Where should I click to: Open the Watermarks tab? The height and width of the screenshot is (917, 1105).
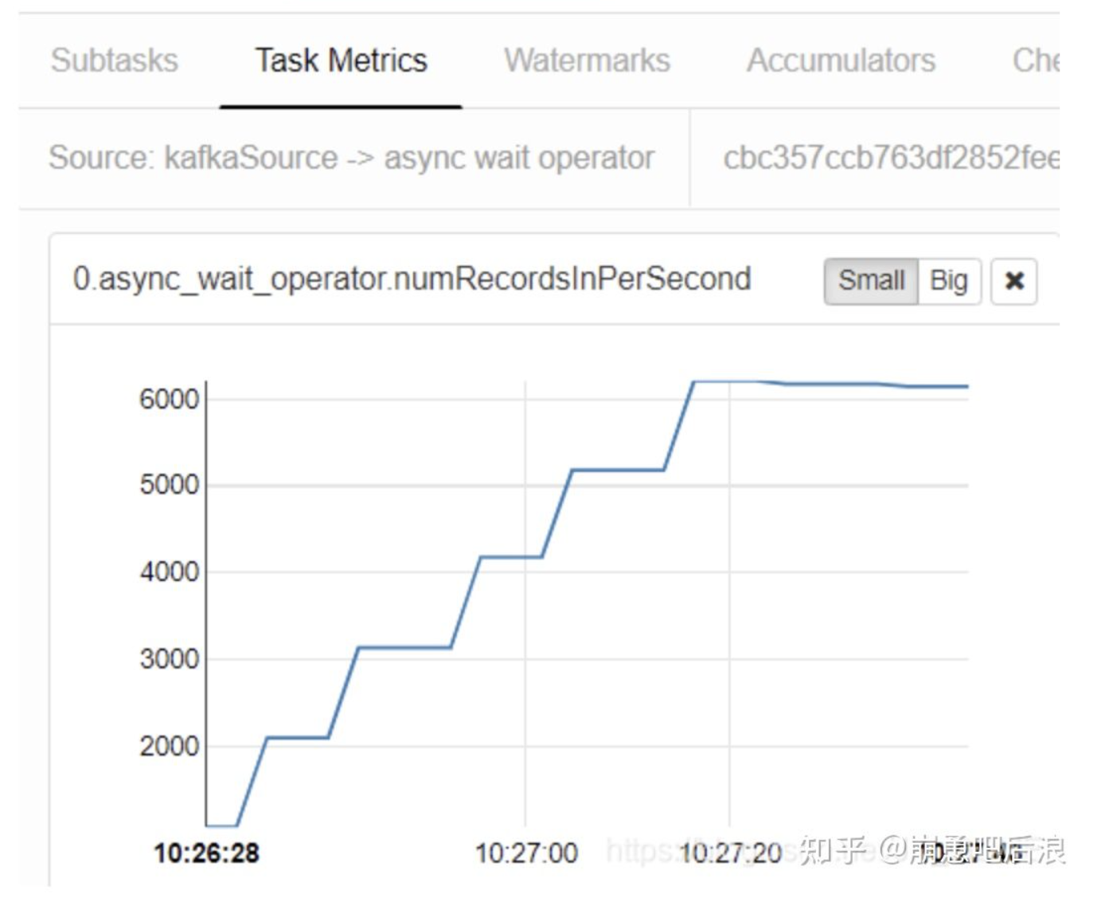(587, 60)
